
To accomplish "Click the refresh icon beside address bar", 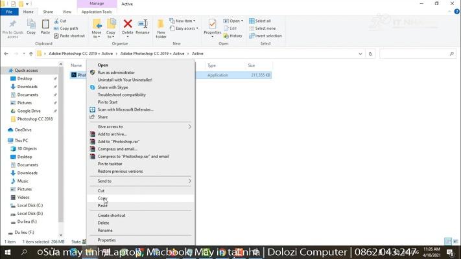I will pyautogui.click(x=371, y=54).
